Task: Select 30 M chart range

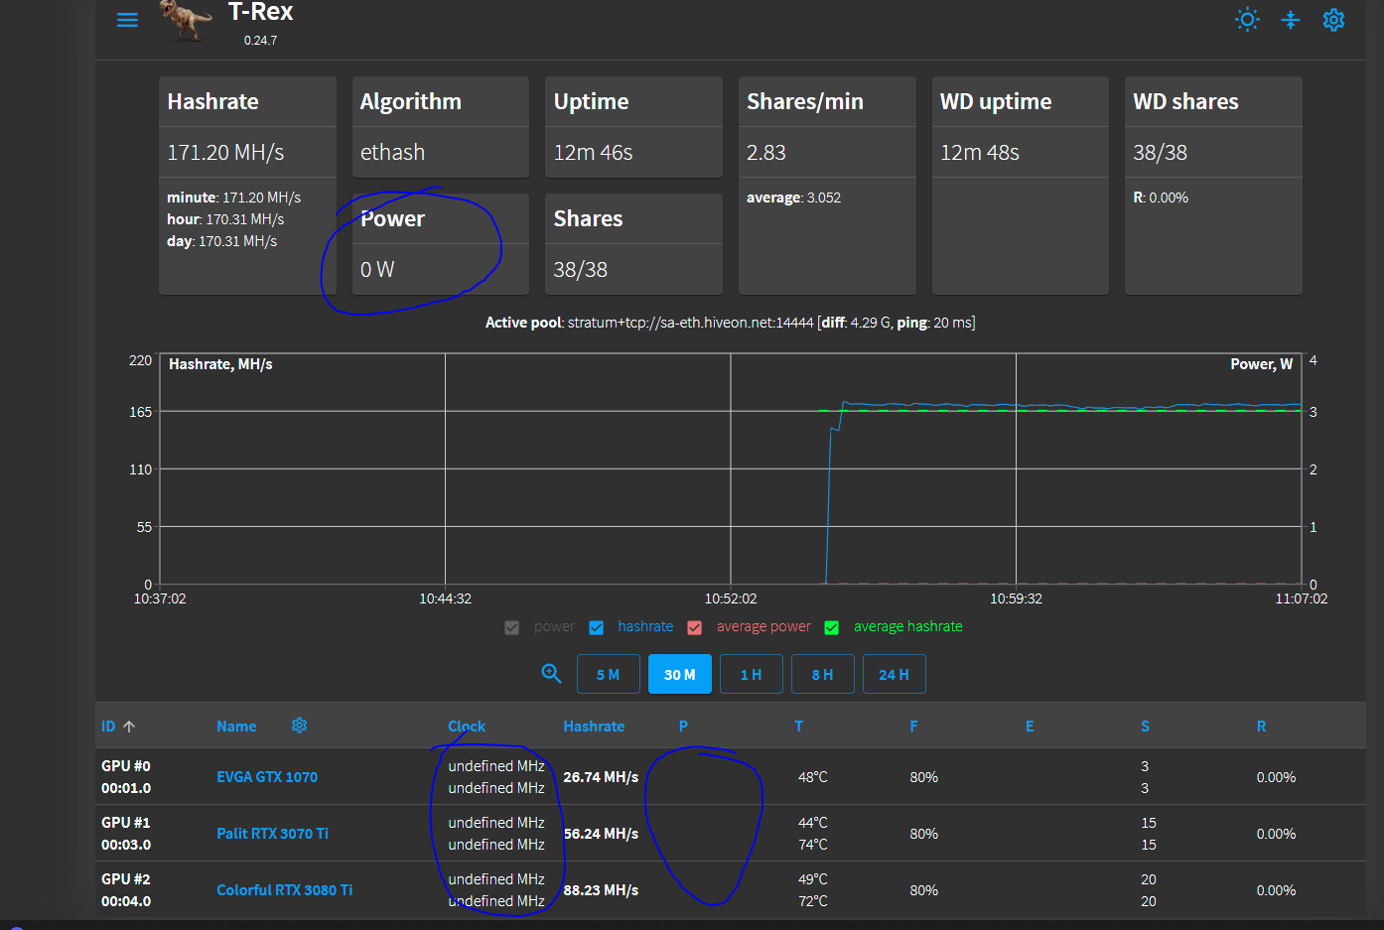Action: point(679,674)
